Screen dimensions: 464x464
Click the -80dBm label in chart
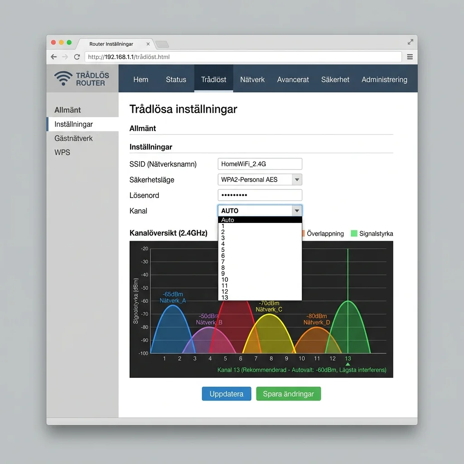point(317,316)
